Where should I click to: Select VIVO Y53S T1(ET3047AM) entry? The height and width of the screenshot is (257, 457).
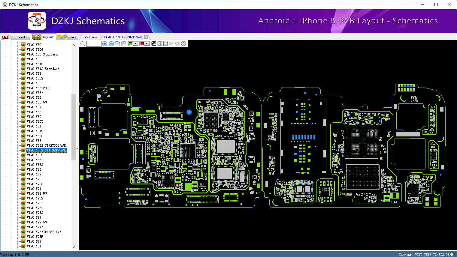coord(47,145)
